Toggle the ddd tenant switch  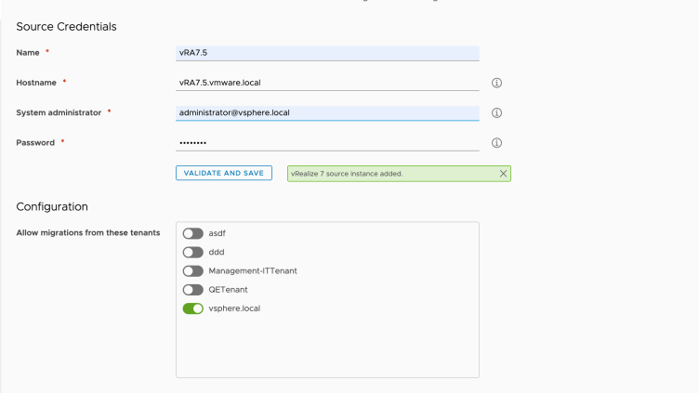[x=193, y=252]
